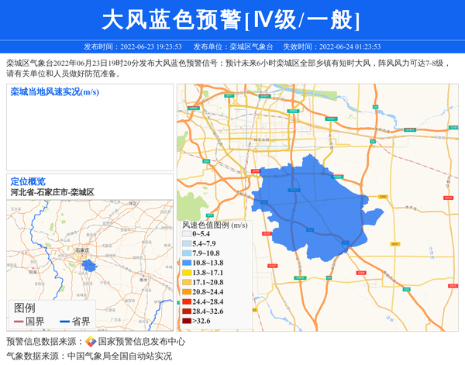465x365 pixels.
Task: Click the >32.6 darkest red swatch
Action: 186,321
